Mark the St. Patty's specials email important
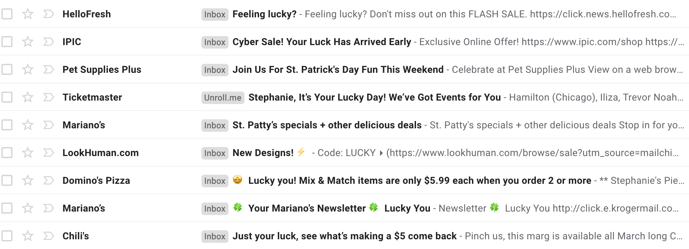The image size is (689, 249). point(49,125)
